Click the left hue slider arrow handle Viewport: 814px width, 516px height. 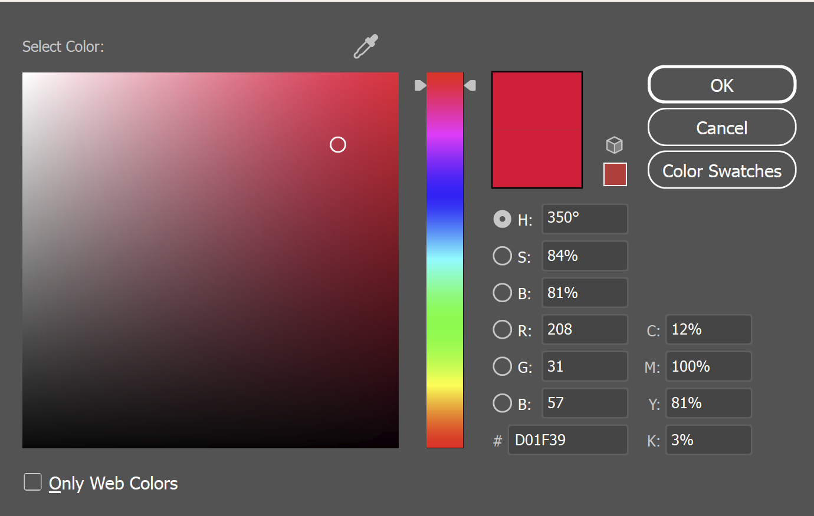click(x=420, y=85)
